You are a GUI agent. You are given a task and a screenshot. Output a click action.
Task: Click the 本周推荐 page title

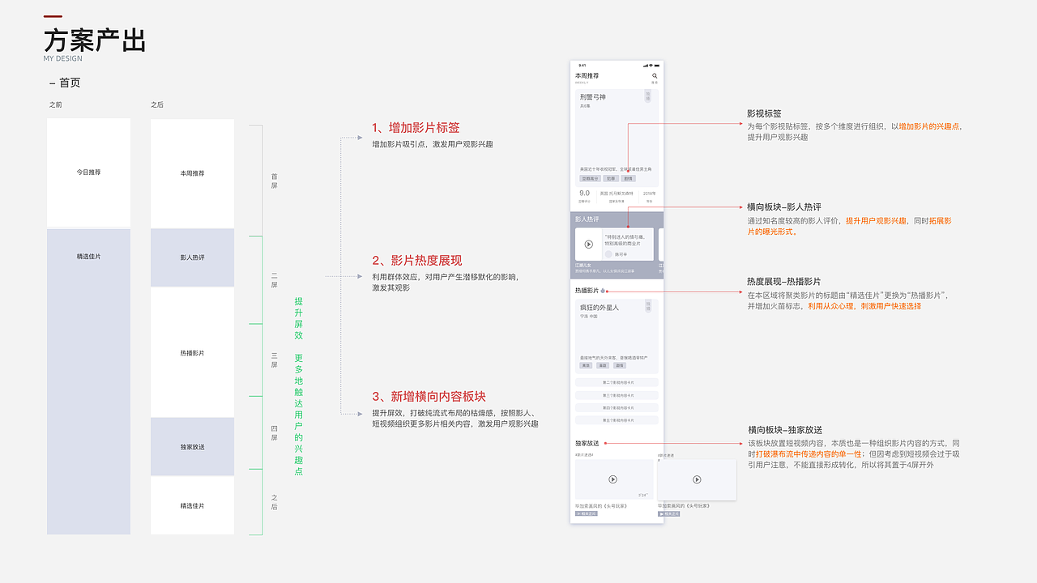tap(586, 74)
